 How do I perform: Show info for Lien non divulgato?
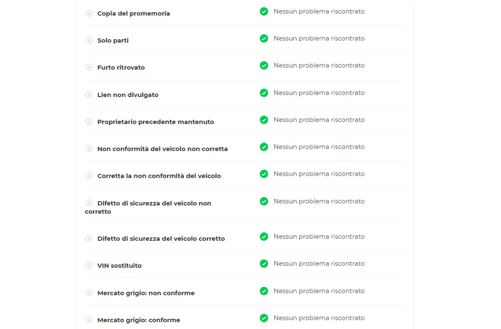[x=89, y=95]
